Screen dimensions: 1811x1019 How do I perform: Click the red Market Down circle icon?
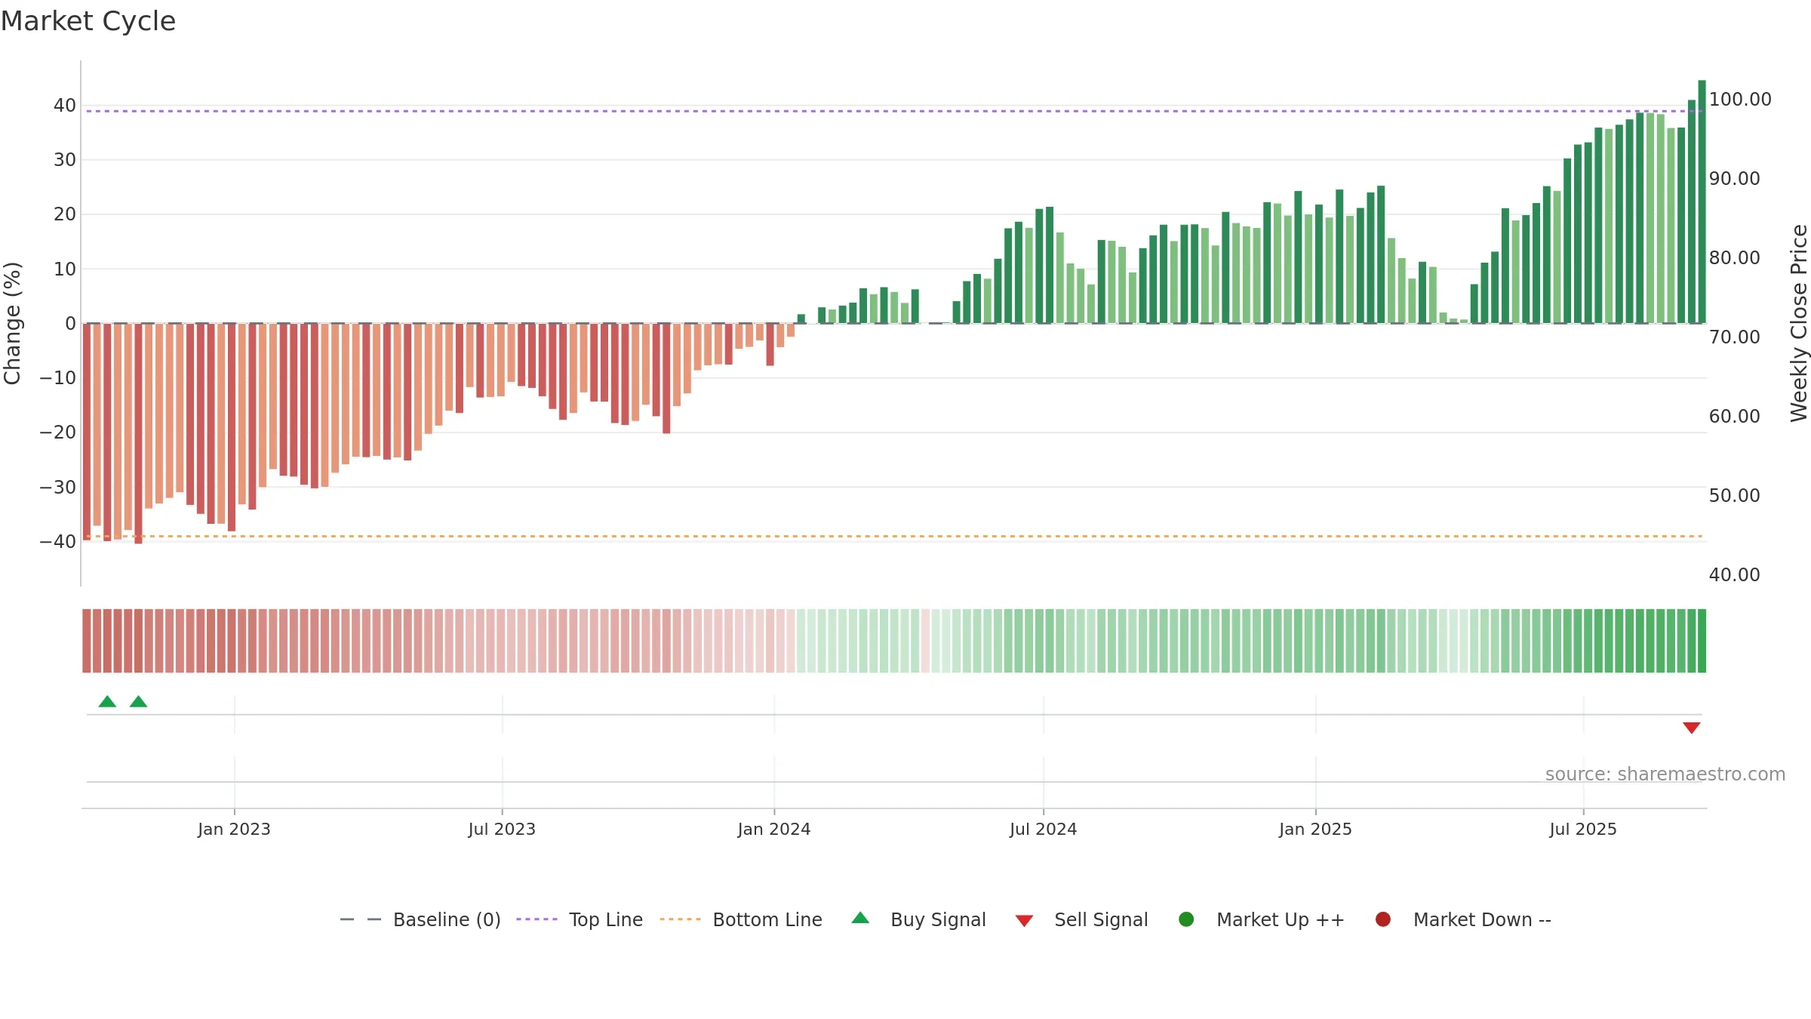pyautogui.click(x=1383, y=919)
